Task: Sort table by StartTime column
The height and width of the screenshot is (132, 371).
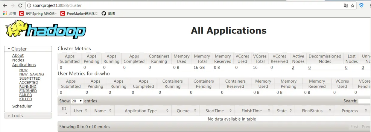Action: [217, 111]
